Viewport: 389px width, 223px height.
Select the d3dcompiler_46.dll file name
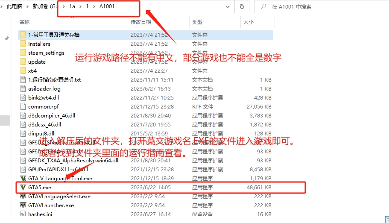pyautogui.click(x=52, y=115)
